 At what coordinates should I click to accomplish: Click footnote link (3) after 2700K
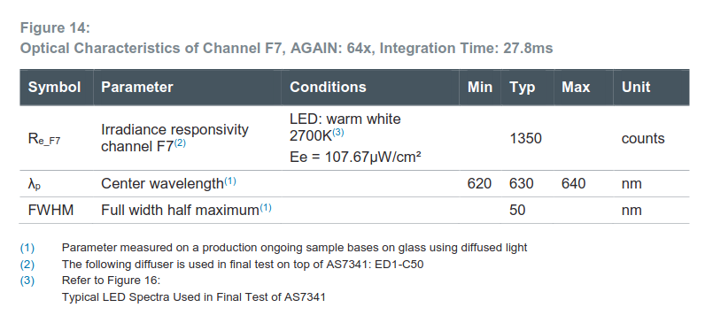tap(338, 134)
